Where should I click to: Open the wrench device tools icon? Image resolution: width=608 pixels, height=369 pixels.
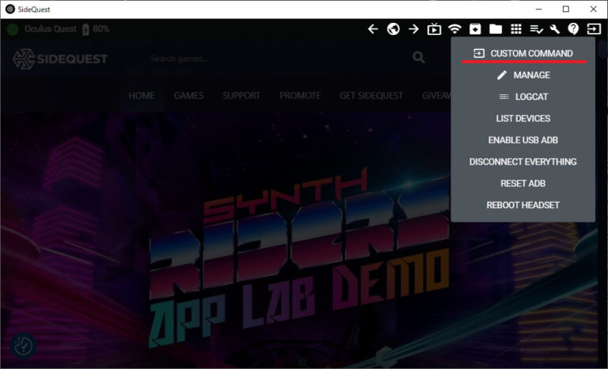(555, 29)
